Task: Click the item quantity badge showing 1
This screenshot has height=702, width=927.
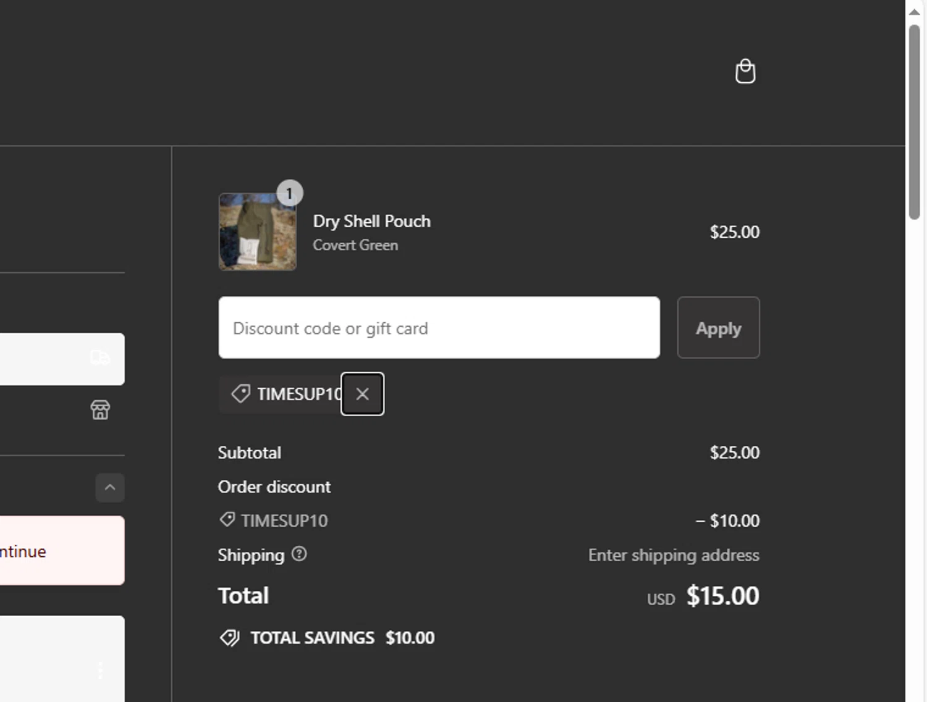Action: (x=289, y=193)
